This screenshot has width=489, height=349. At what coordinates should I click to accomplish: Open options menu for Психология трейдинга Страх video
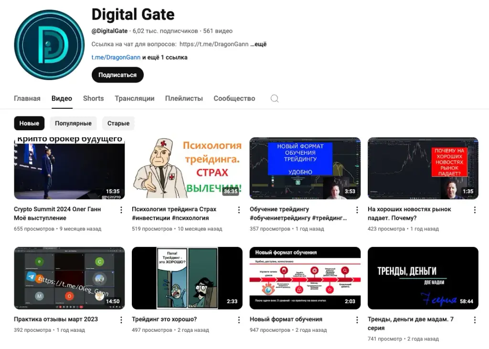click(239, 210)
